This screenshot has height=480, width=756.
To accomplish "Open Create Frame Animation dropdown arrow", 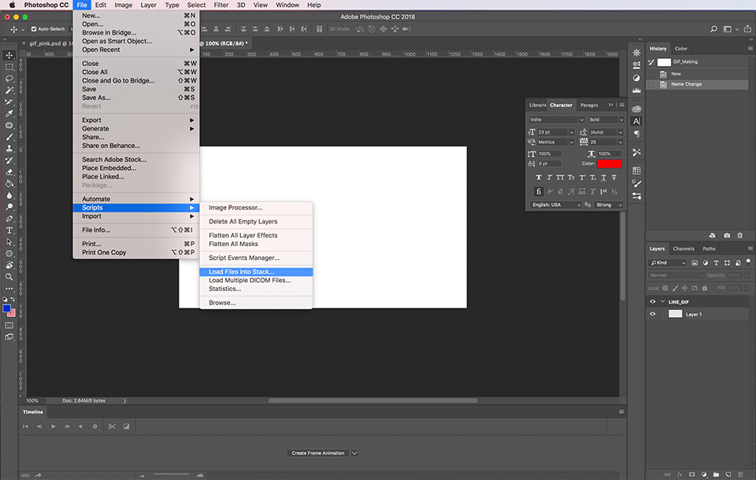I will pyautogui.click(x=354, y=453).
